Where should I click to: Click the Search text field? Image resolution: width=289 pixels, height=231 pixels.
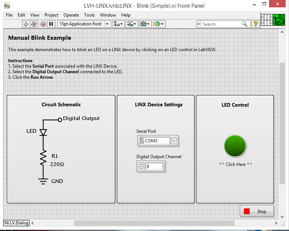pyautogui.click(x=221, y=24)
